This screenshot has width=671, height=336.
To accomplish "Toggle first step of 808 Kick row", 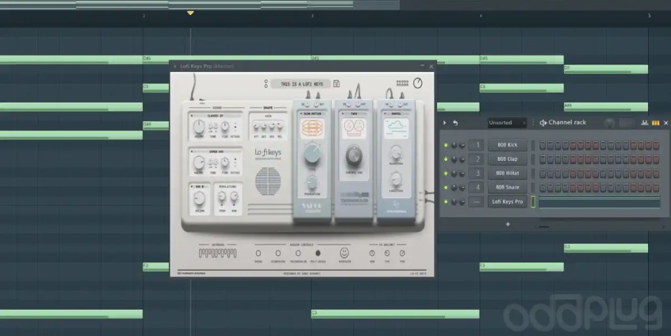I will (543, 146).
